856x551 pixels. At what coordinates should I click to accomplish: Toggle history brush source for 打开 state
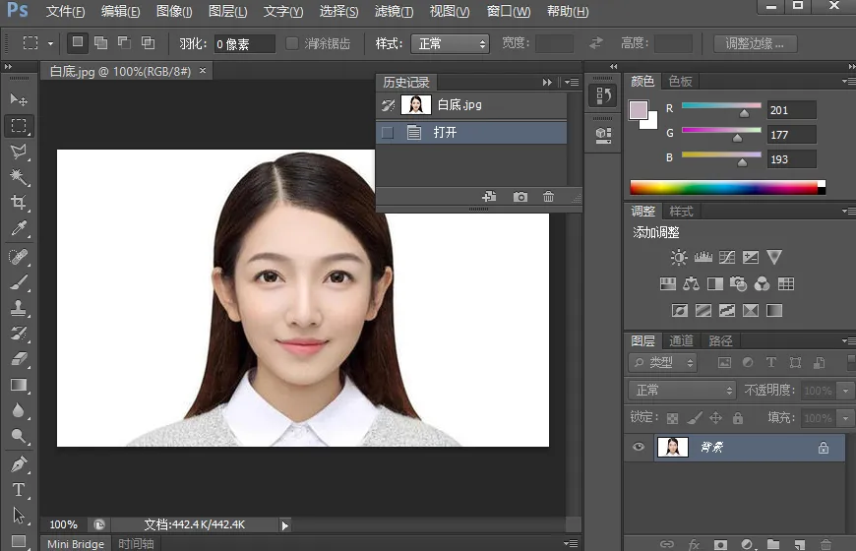coord(388,133)
